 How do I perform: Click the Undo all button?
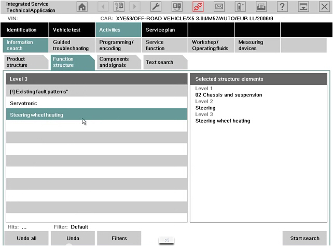26,238
